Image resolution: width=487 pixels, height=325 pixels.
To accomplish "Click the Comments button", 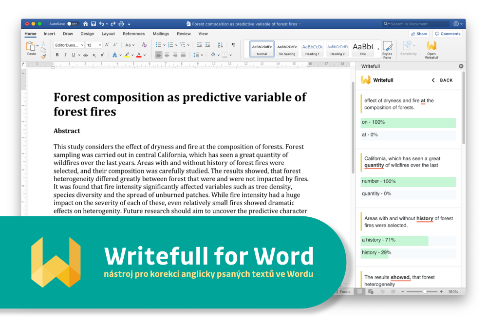I will click(448, 34).
